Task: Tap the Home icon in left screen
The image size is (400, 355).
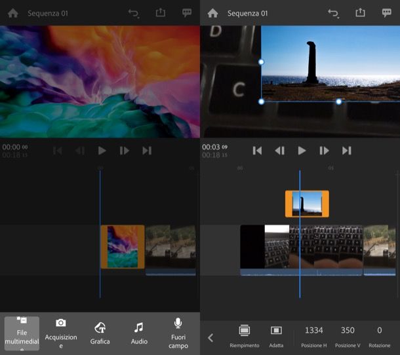Action: (x=12, y=13)
